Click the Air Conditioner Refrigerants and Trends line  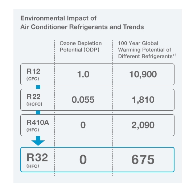[82, 27]
